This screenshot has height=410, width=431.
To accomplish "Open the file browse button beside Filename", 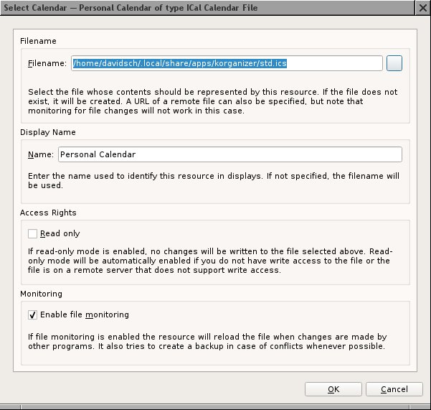I will [394, 63].
